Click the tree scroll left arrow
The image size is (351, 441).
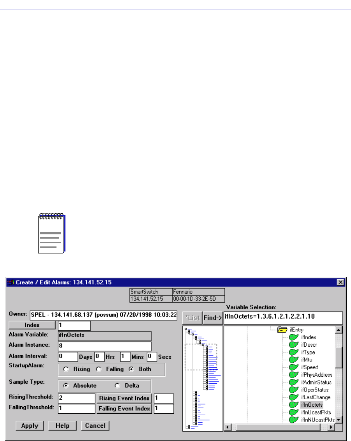tap(228, 427)
